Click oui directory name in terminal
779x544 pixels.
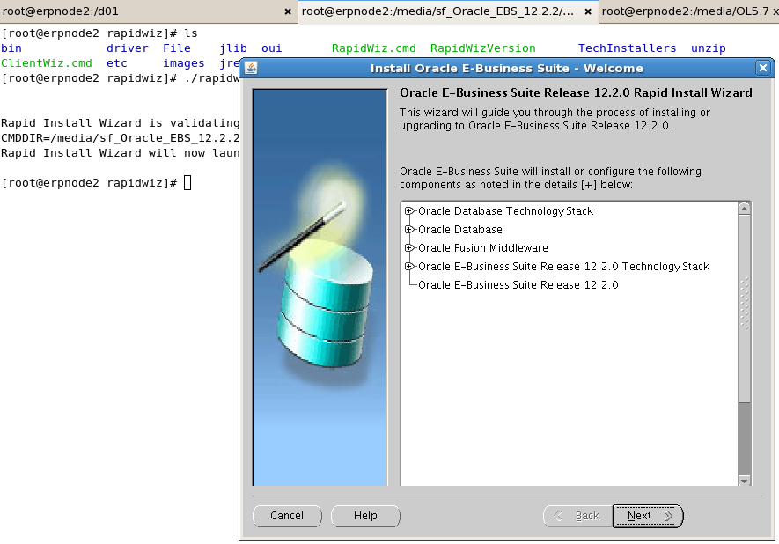point(272,48)
